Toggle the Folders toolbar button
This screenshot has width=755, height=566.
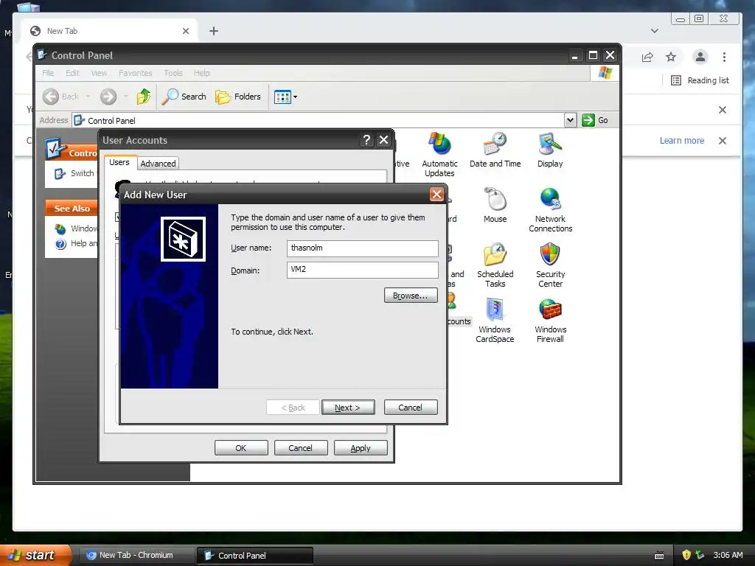tap(238, 97)
